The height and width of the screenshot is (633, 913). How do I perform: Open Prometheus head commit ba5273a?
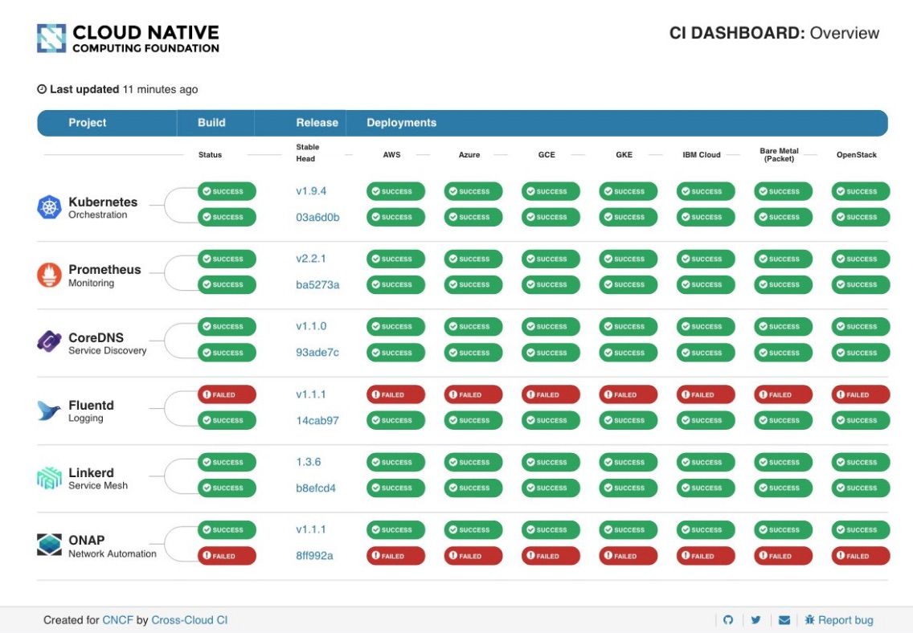click(317, 284)
